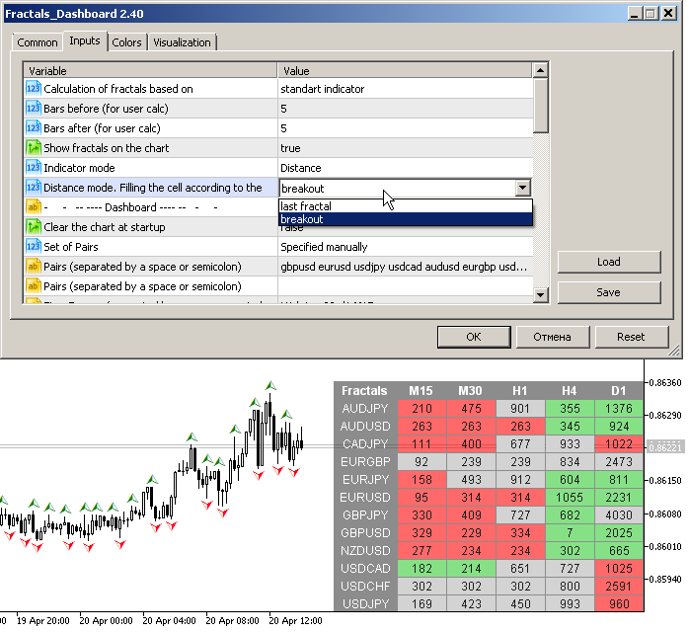Click the GBPUSD H4 cell showing 7
The height and width of the screenshot is (632, 689).
click(570, 532)
